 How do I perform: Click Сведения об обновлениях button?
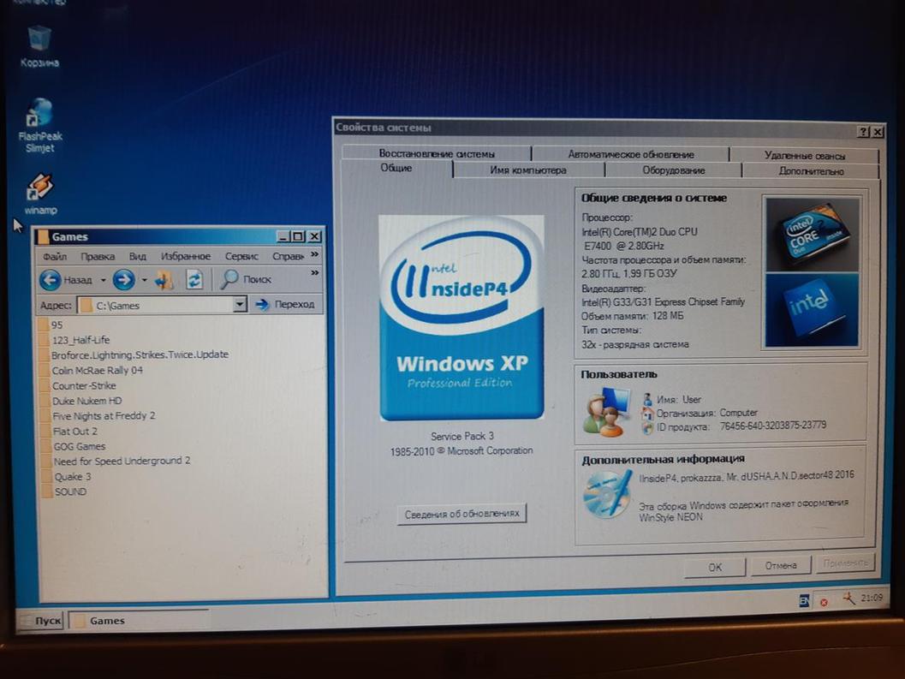[x=461, y=514]
